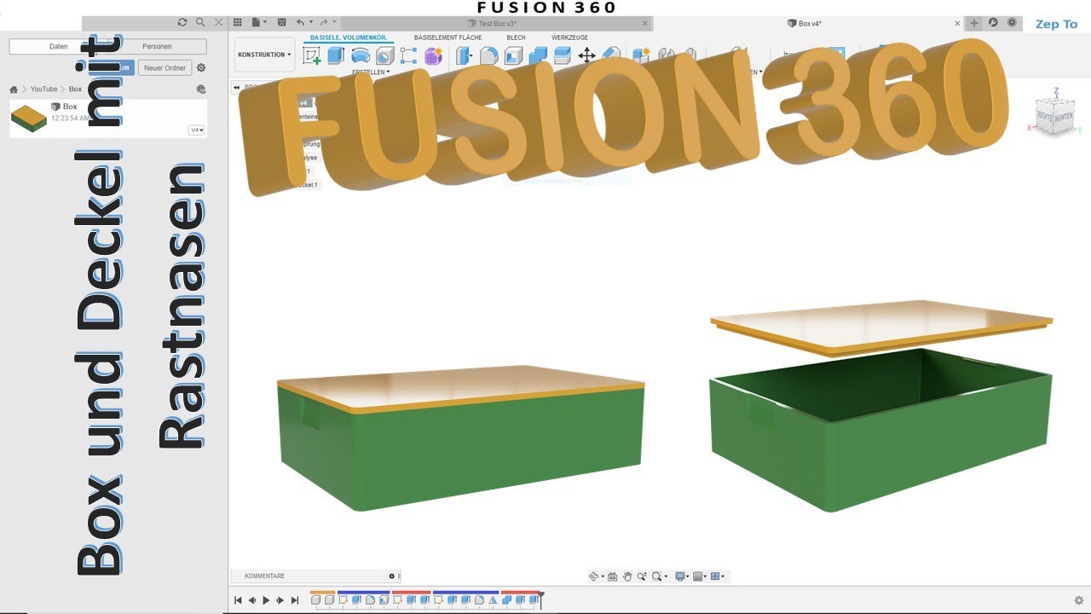Switch to Box v4 document tab
The image size is (1091, 614).
(803, 23)
